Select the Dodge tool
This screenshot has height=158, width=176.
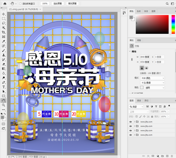(x=4, y=78)
